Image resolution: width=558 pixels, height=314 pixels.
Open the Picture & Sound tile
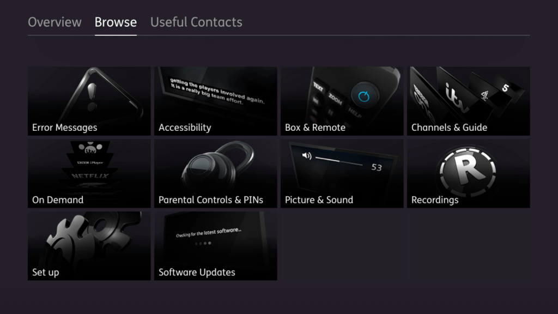[x=342, y=173]
